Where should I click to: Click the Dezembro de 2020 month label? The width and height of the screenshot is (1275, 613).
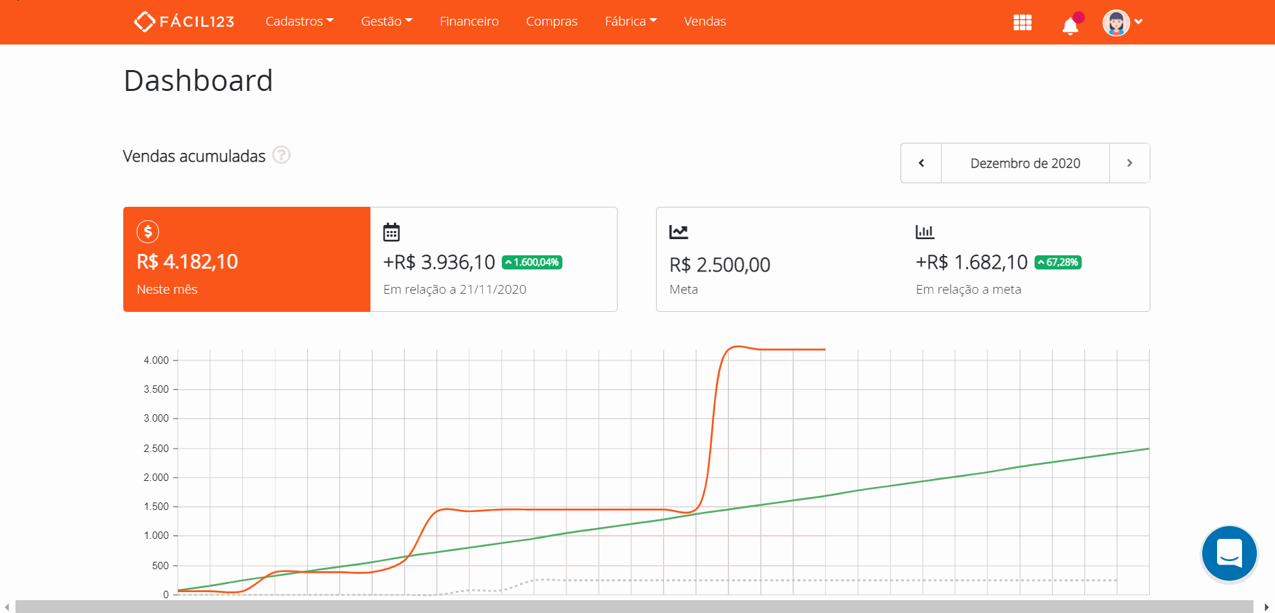click(1025, 163)
